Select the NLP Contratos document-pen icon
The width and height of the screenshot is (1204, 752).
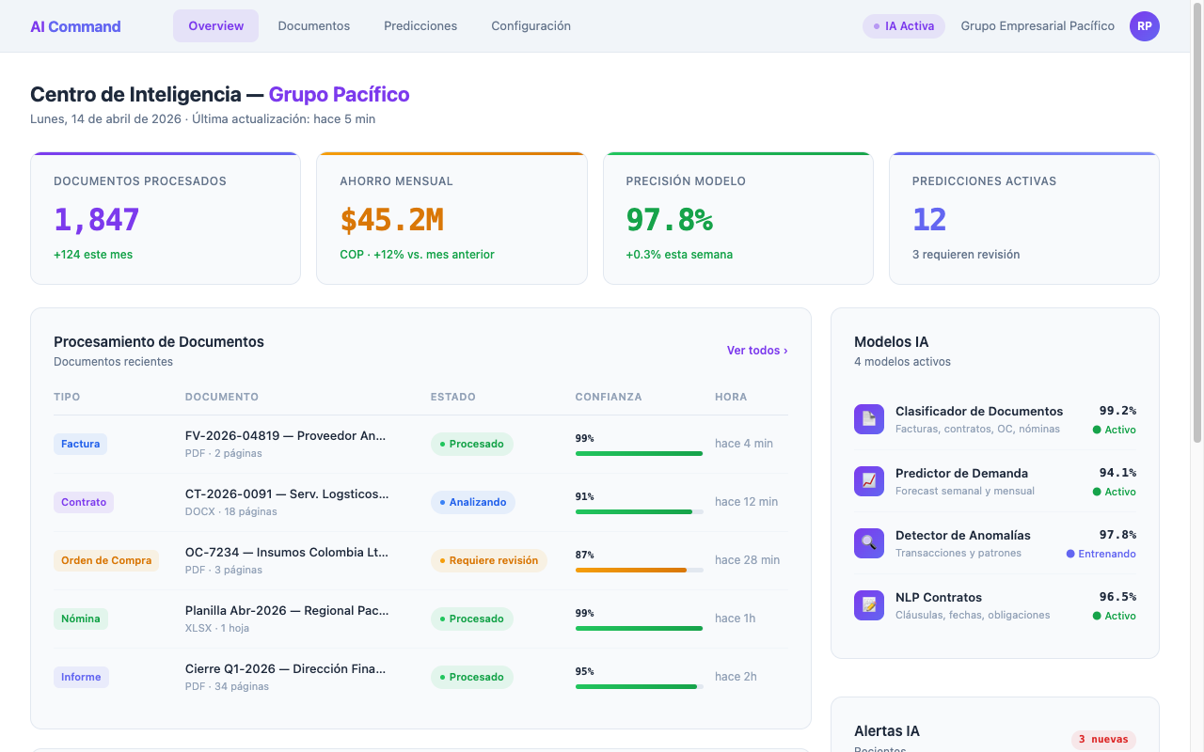point(868,604)
